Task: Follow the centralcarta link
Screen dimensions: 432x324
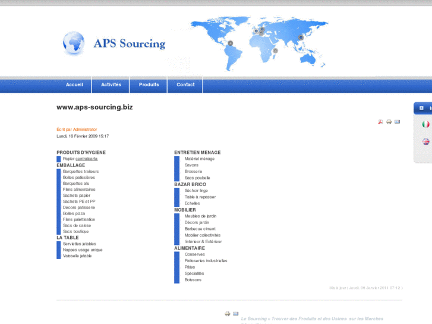Action: coord(87,159)
